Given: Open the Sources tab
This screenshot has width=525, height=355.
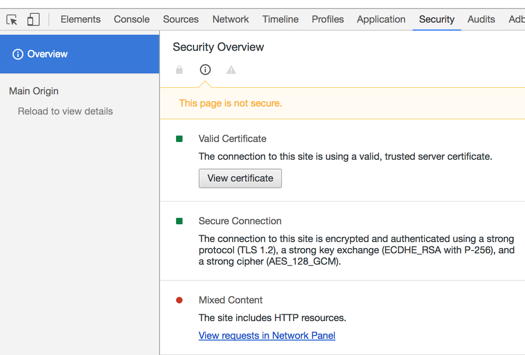Looking at the screenshot, I should point(181,19).
